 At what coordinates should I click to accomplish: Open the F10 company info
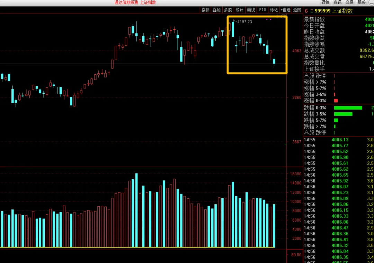tap(262, 10)
